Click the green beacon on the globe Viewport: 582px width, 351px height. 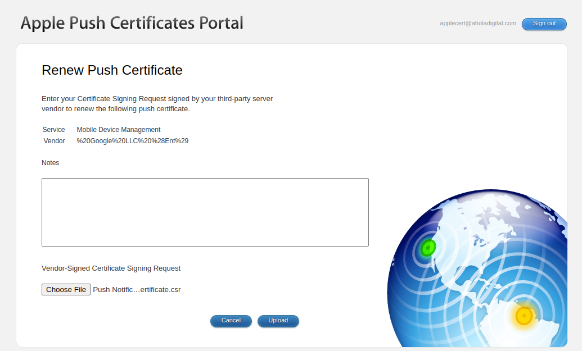coord(428,248)
